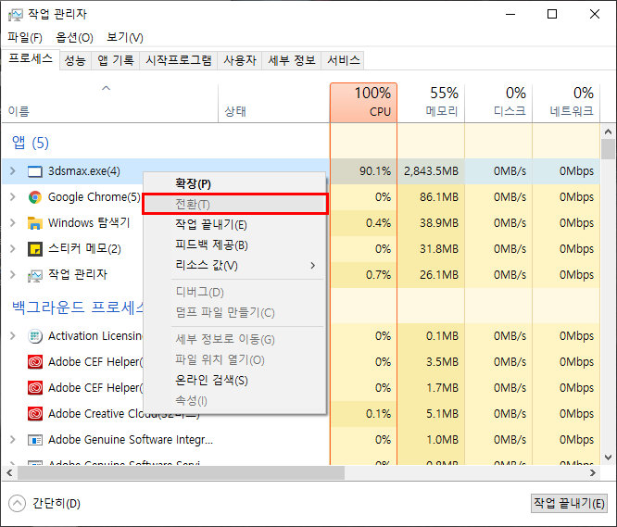Choose 속성(I) in the context menu
Viewport: 617px width, 527px height.
click(x=234, y=401)
